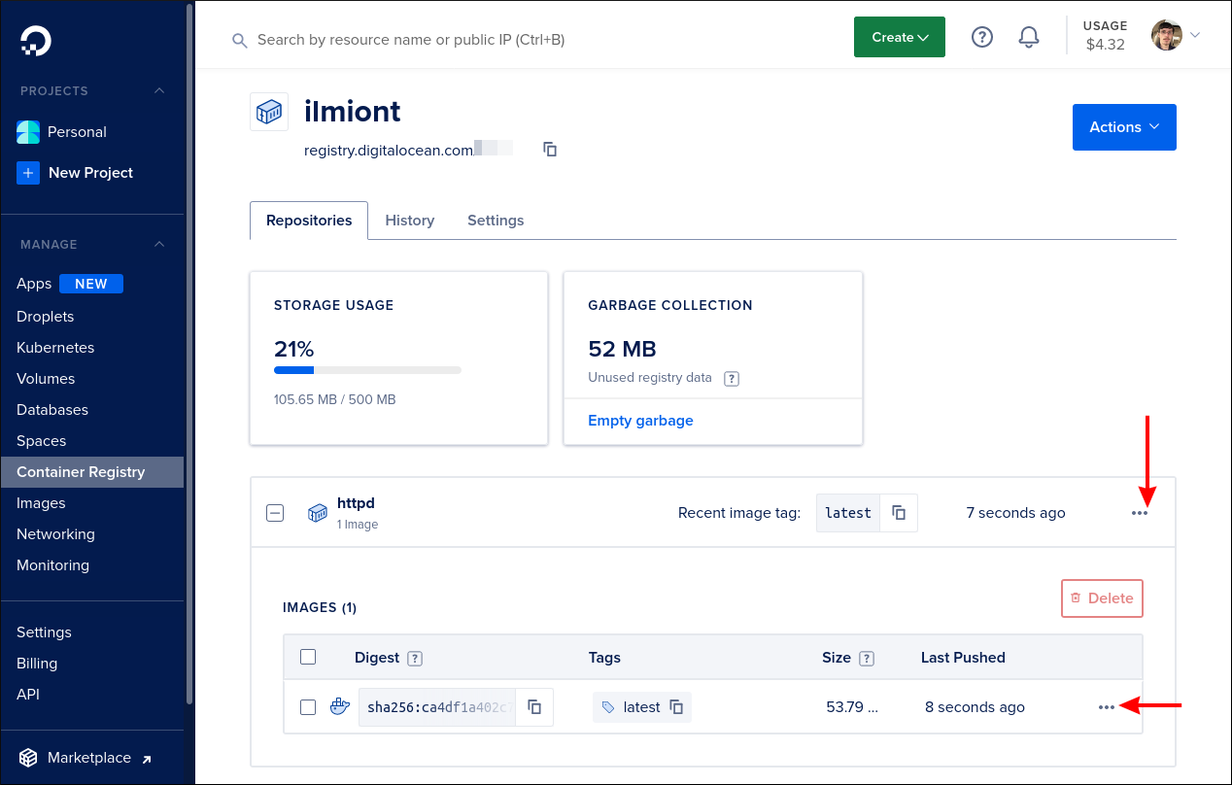The image size is (1232, 785).
Task: Copy the registry URL
Action: [549, 149]
